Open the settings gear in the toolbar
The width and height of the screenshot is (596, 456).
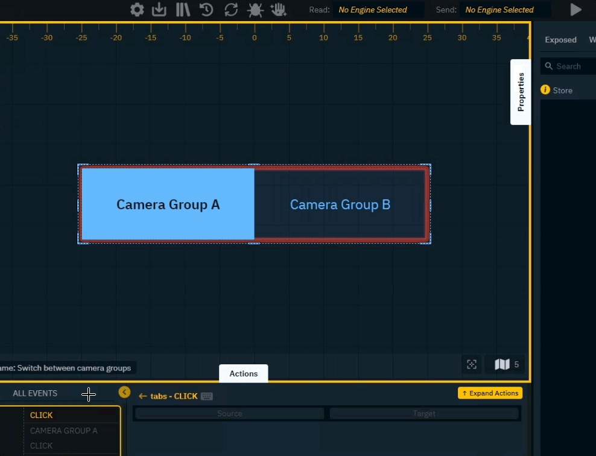pyautogui.click(x=136, y=10)
